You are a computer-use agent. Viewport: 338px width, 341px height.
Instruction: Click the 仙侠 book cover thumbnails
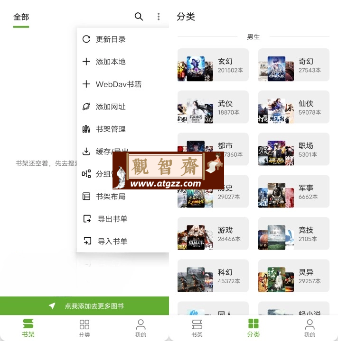click(x=276, y=111)
